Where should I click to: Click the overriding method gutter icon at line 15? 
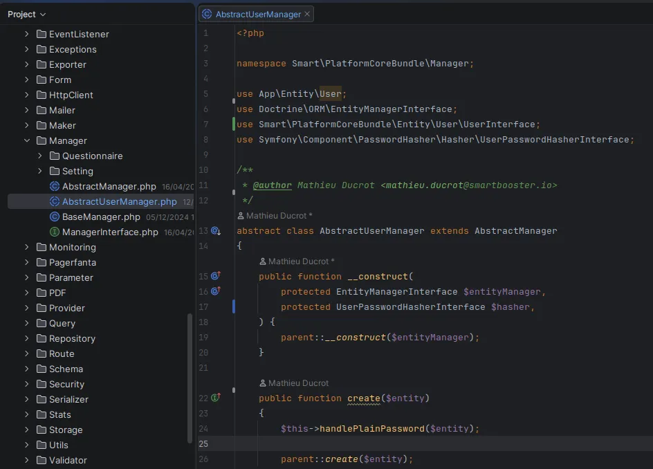tap(216, 276)
